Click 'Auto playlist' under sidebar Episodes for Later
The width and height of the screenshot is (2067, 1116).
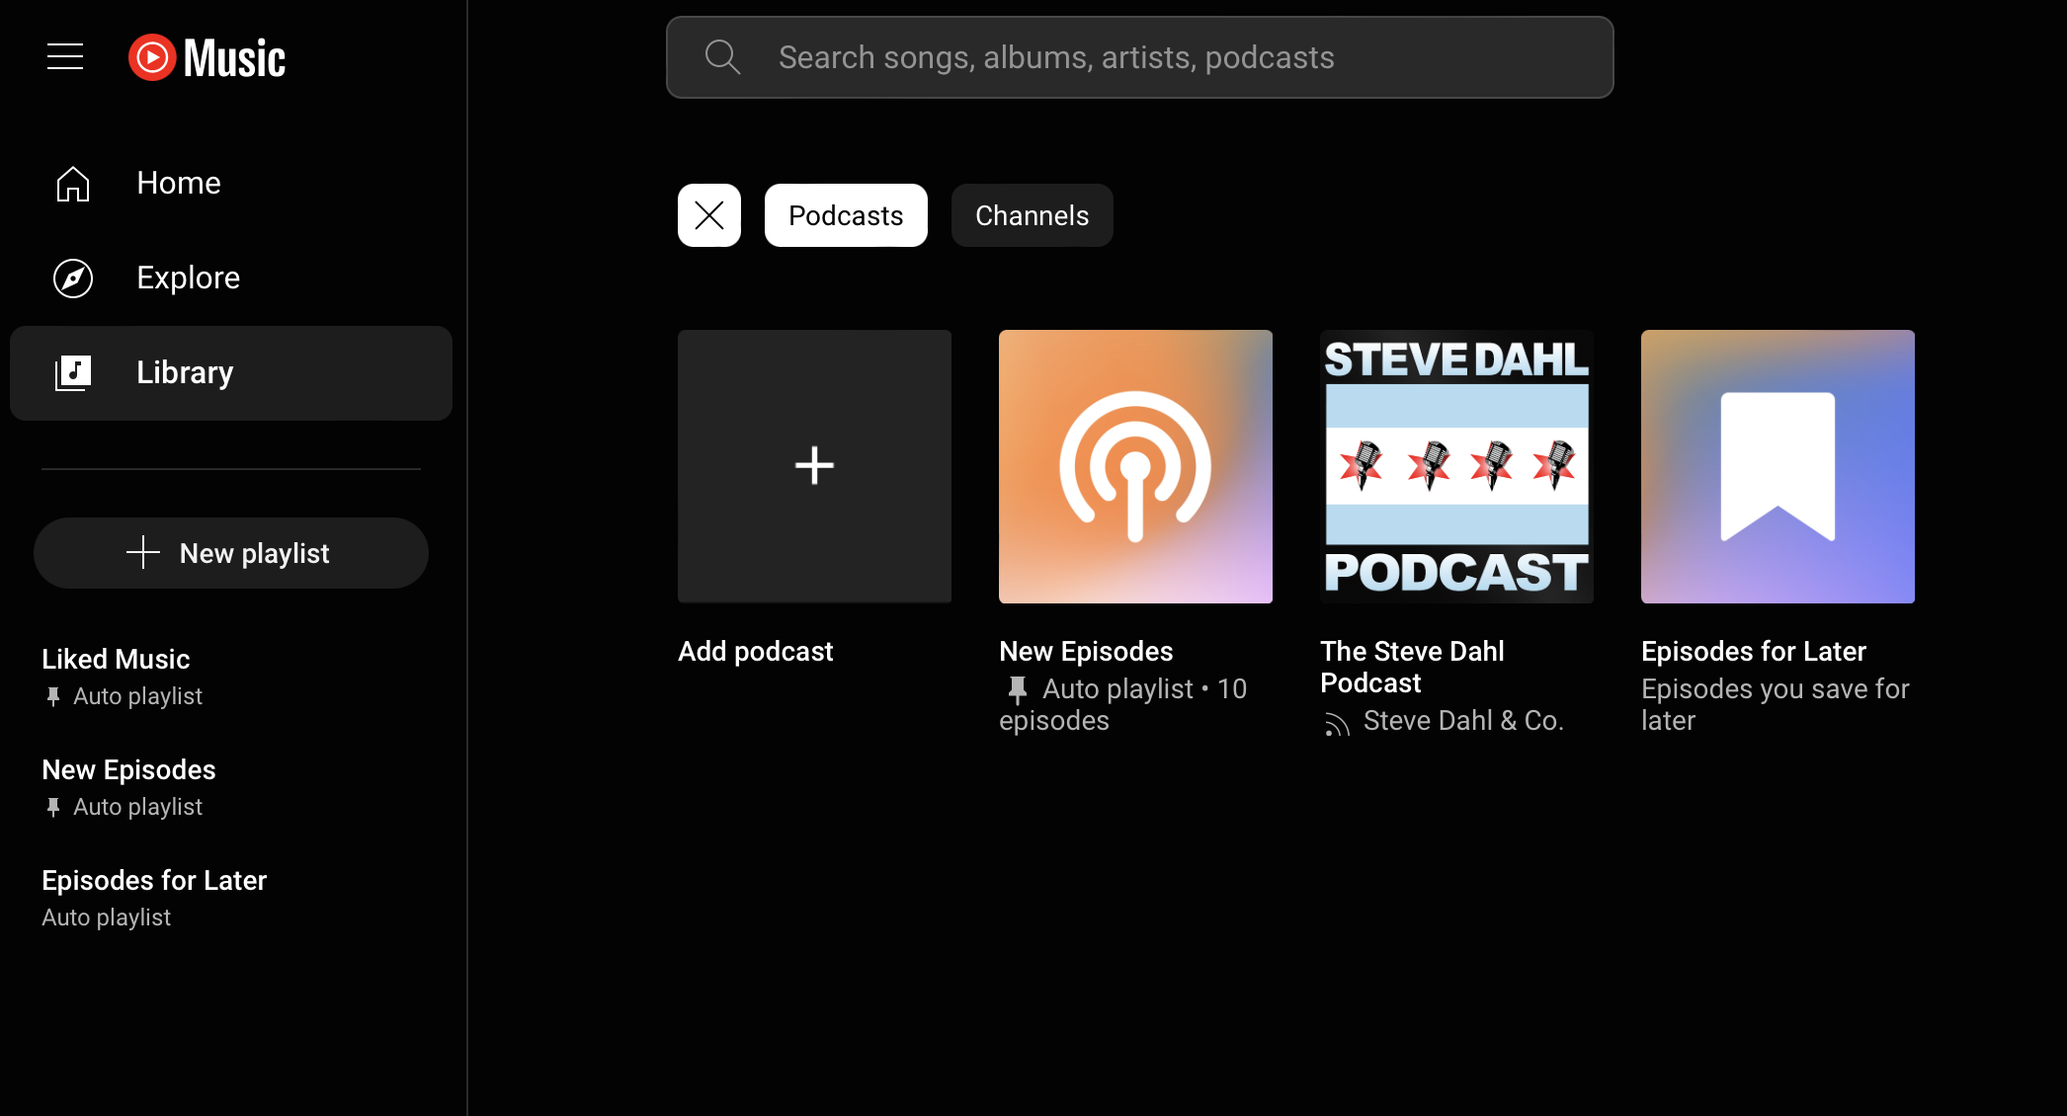[x=107, y=917]
